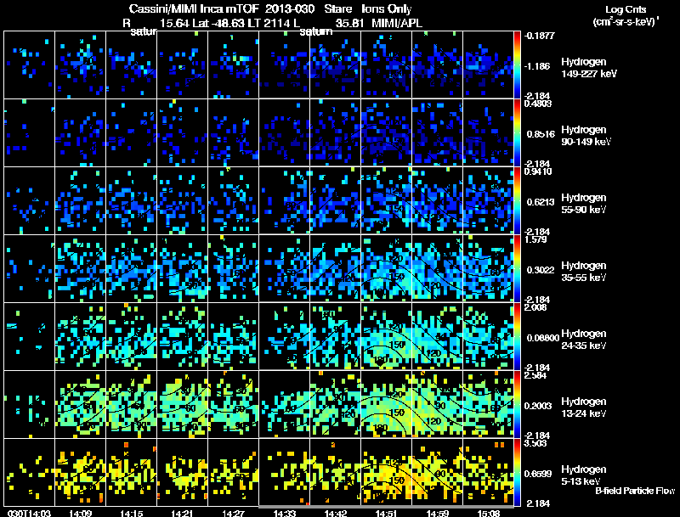Click the '-1.186' colorbar midpoint value

[x=537, y=66]
